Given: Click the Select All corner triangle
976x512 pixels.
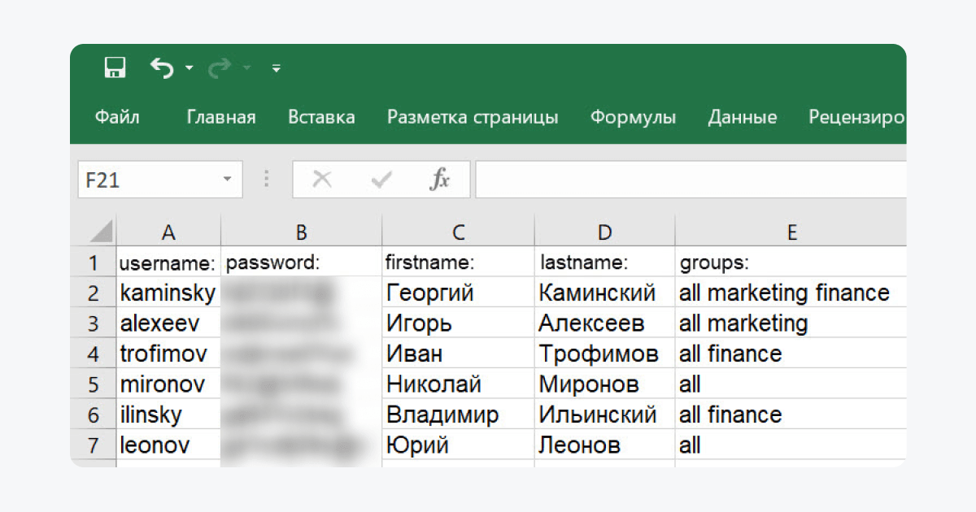Looking at the screenshot, I should pyautogui.click(x=101, y=232).
